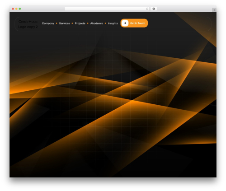Focus the browser address bar
Viewport: 226px width, 191px height.
coord(107,9)
